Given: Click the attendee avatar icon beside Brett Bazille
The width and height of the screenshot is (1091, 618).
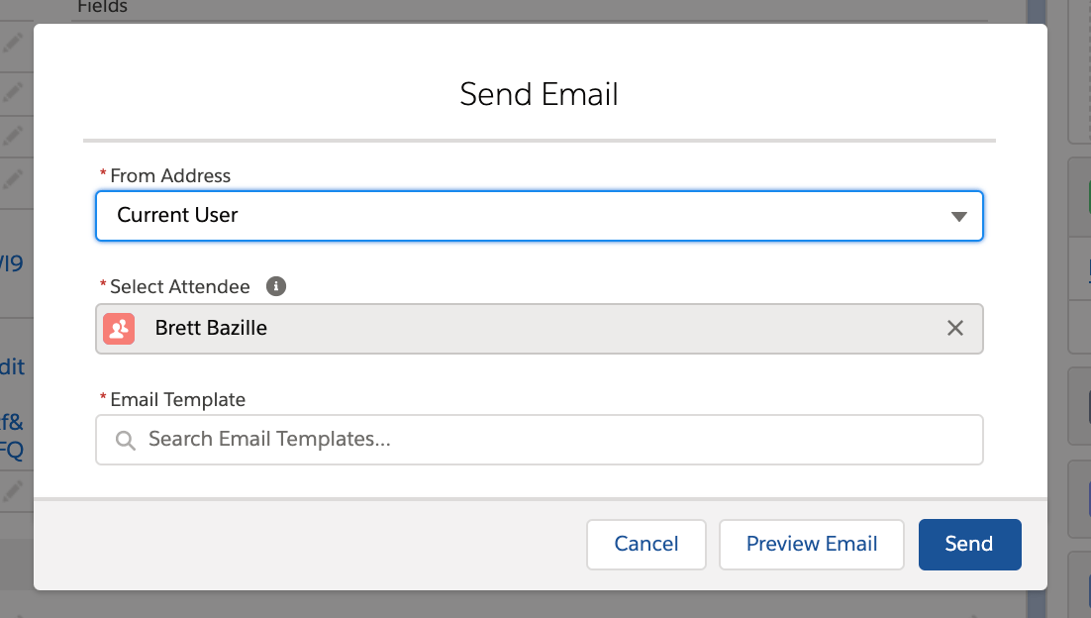Looking at the screenshot, I should pyautogui.click(x=119, y=329).
